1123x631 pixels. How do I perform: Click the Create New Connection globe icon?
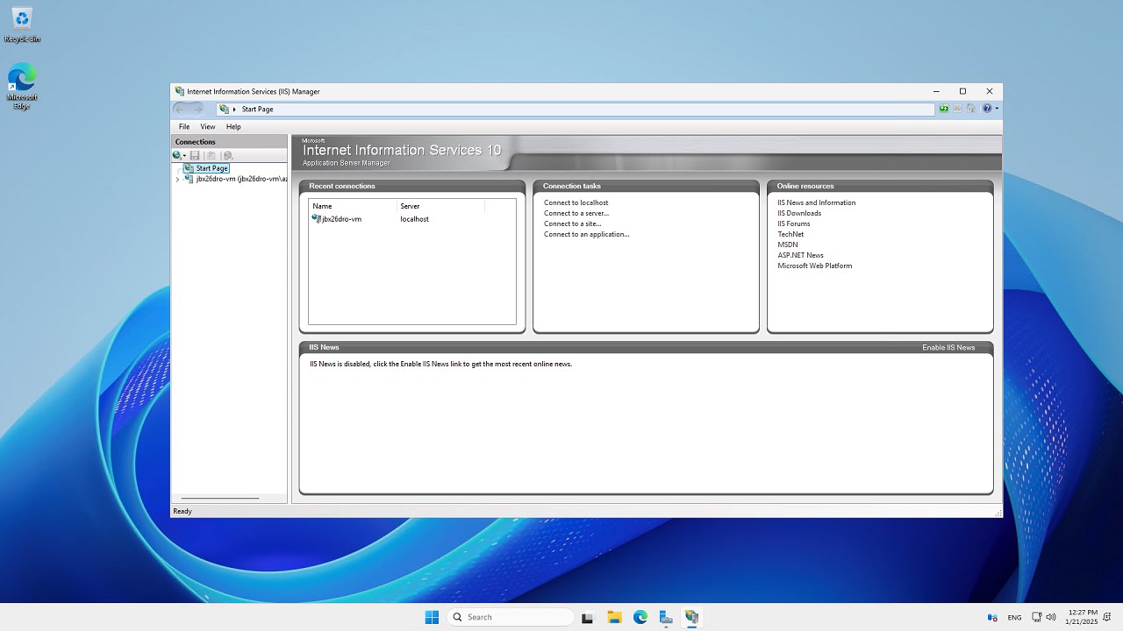177,155
